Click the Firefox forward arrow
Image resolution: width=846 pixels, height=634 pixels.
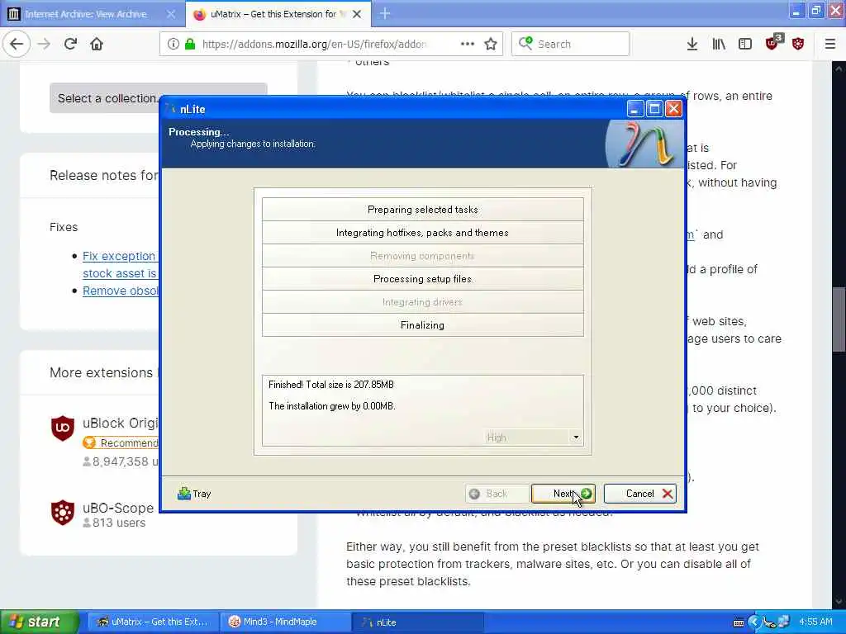(x=45, y=44)
